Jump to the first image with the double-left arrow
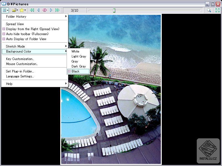This screenshot has width=222, height=166. click(32, 10)
